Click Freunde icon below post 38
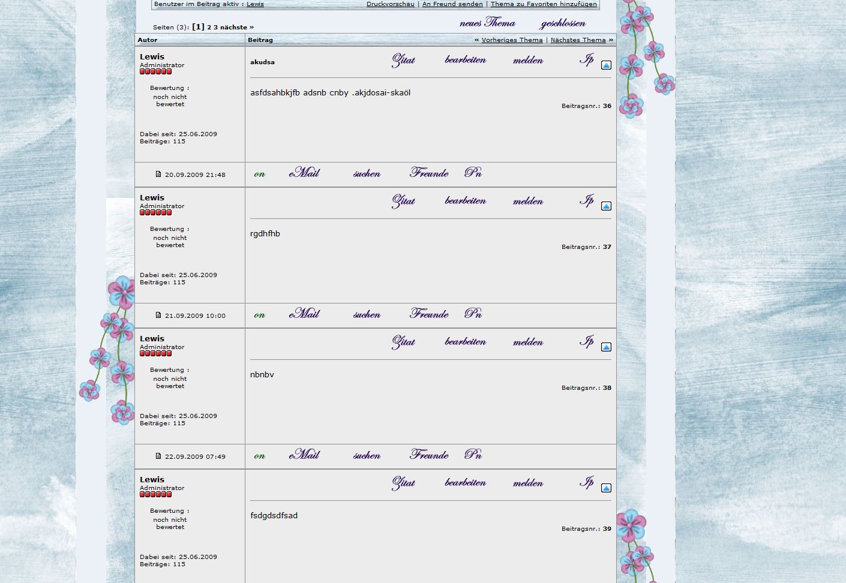The width and height of the screenshot is (846, 583). [429, 455]
